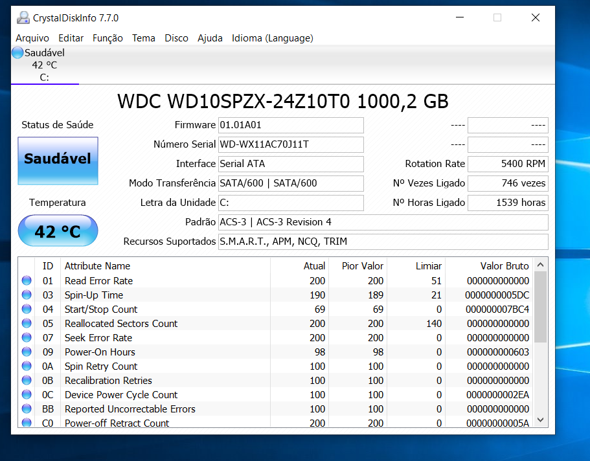Image resolution: width=590 pixels, height=461 pixels.
Task: Click the SMART list scrollbar thumb
Action: pos(540,307)
